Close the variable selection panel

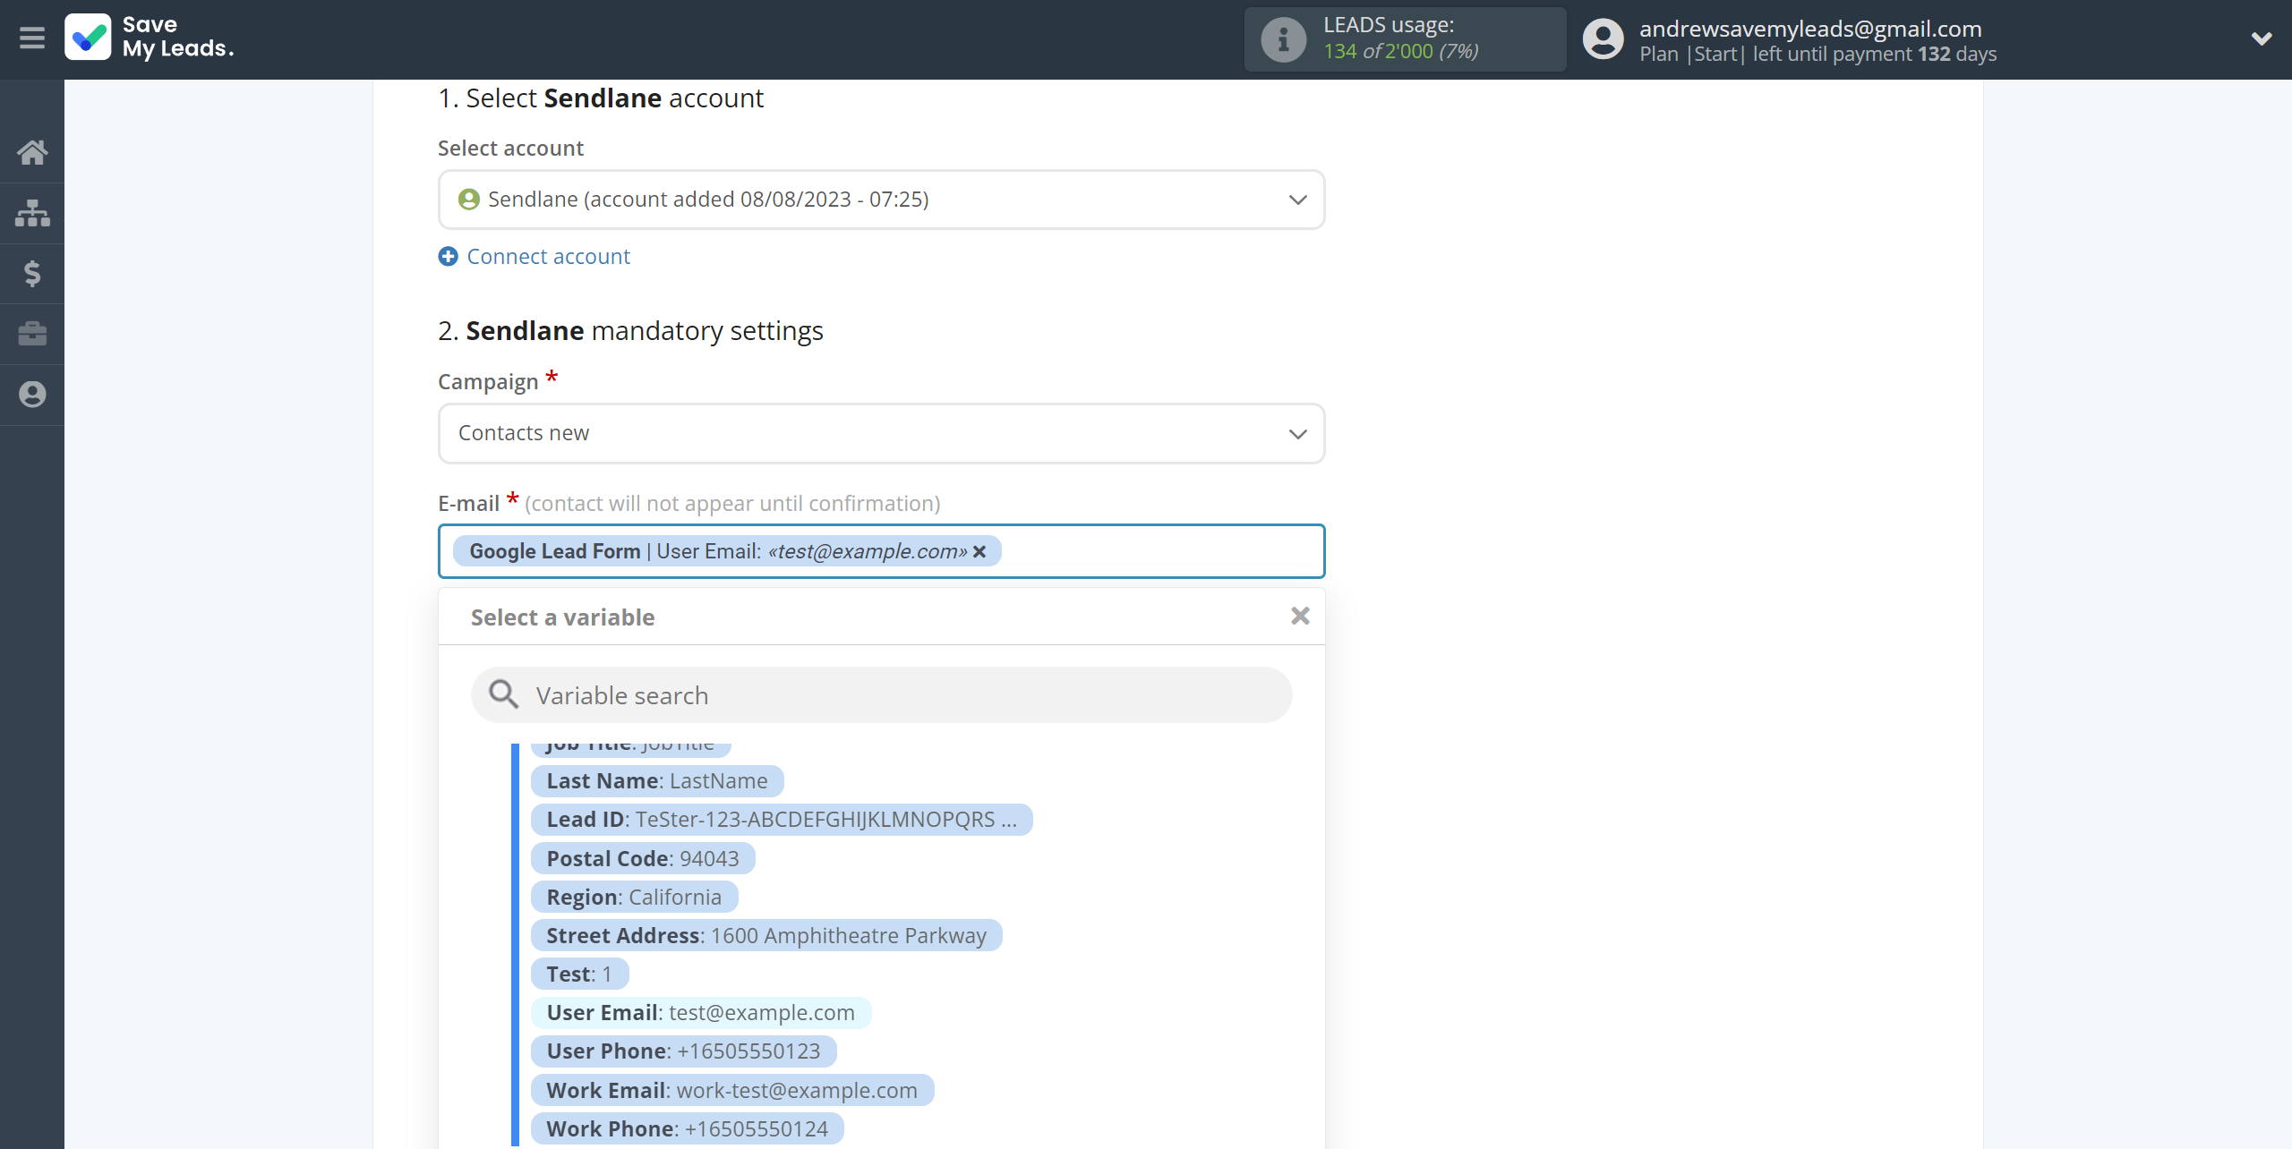(1297, 616)
